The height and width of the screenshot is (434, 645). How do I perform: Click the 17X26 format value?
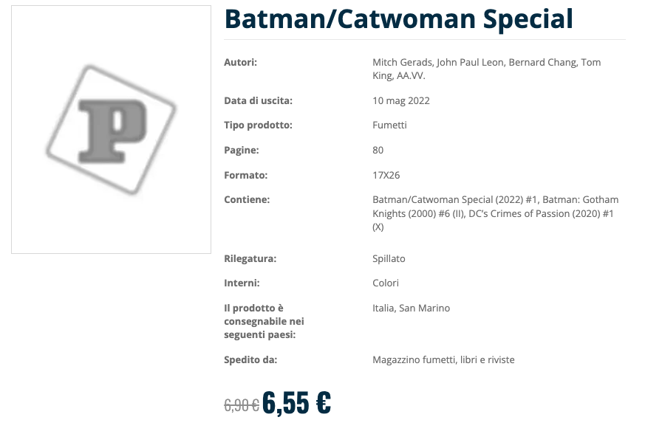tap(386, 176)
